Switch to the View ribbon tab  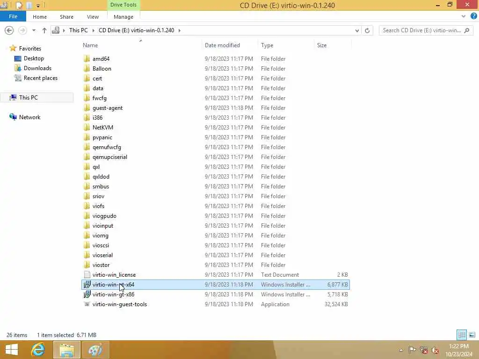point(93,17)
